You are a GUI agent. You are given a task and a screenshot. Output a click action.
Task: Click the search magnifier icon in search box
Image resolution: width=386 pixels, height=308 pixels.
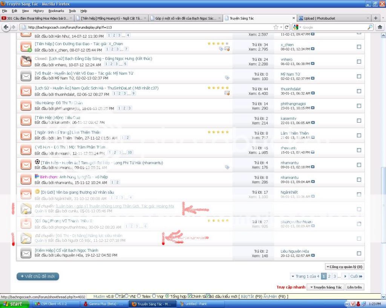coord(370,27)
